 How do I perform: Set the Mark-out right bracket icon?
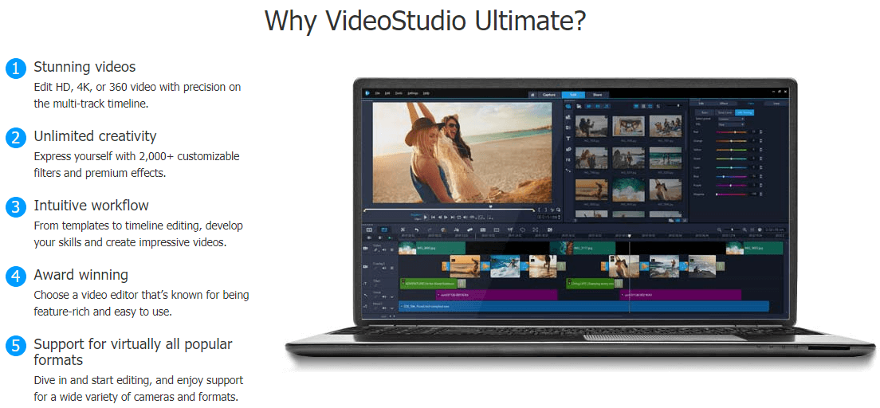546,210
